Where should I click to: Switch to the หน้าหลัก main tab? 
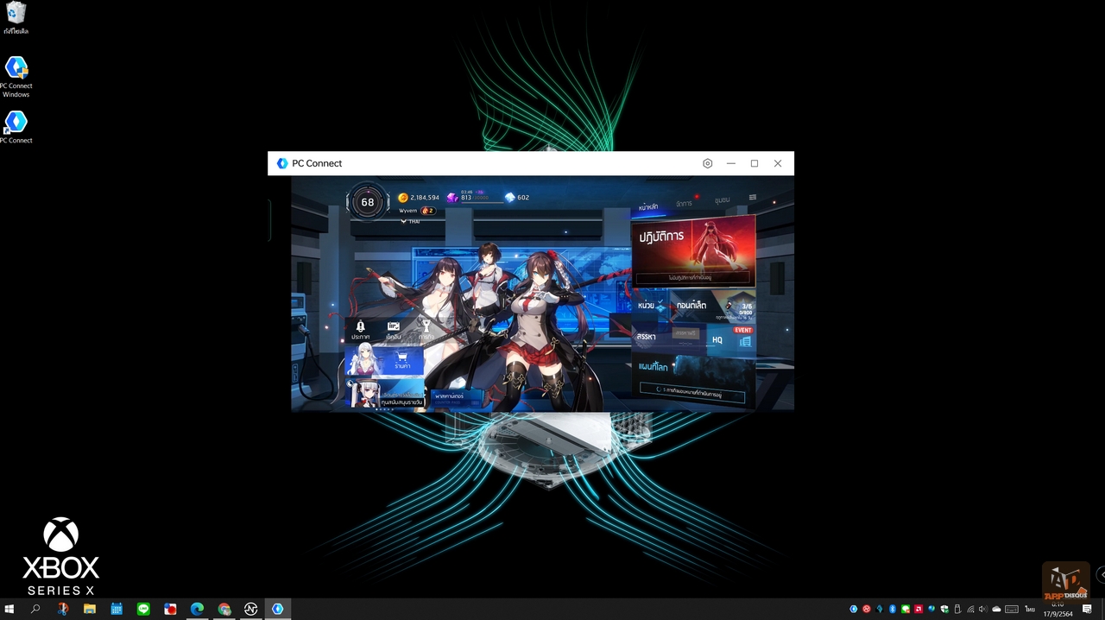tap(648, 207)
